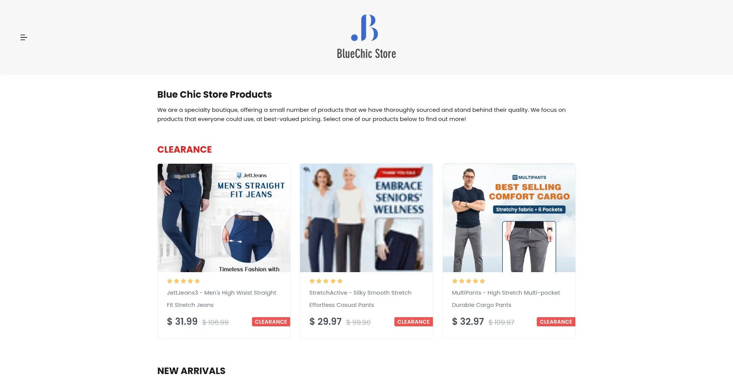This screenshot has height=379, width=733.
Task: Click the Clearance badge on StretchActive
Action: (413, 322)
